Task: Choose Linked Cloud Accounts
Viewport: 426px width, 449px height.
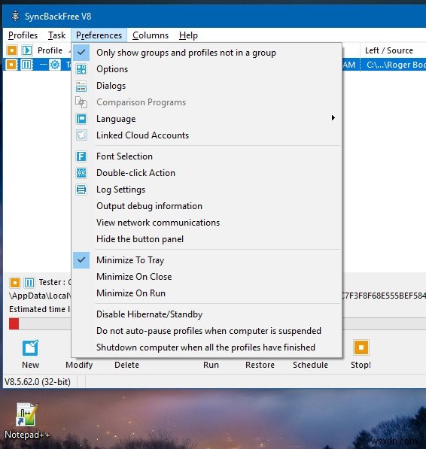Action: pos(207,135)
